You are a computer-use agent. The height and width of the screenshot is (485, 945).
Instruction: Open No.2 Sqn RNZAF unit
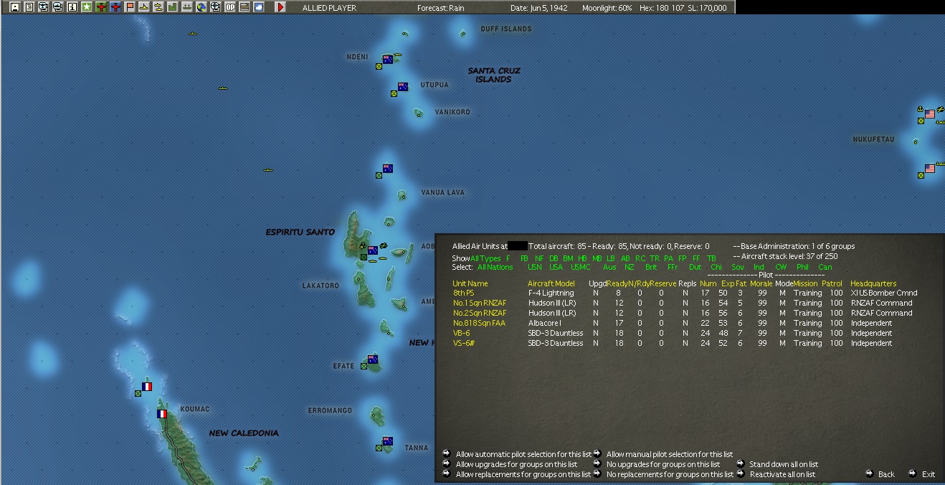pos(479,313)
